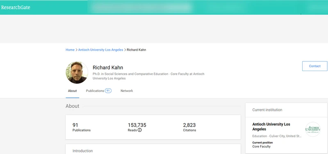The width and height of the screenshot is (328, 154).
Task: Click the Education - Culver City text
Action: [277, 136]
